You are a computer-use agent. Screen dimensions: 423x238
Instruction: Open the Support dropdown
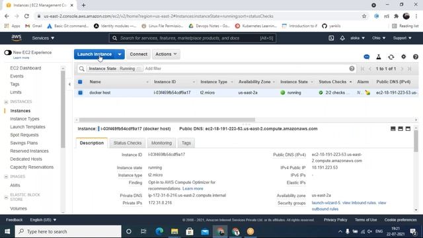[x=403, y=38]
